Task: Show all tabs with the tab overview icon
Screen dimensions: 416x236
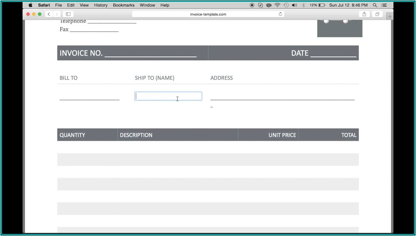Action: [x=377, y=14]
